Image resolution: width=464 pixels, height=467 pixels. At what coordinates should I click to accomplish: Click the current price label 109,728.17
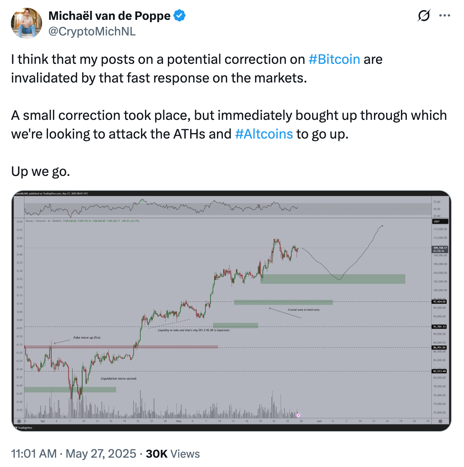tap(440, 248)
